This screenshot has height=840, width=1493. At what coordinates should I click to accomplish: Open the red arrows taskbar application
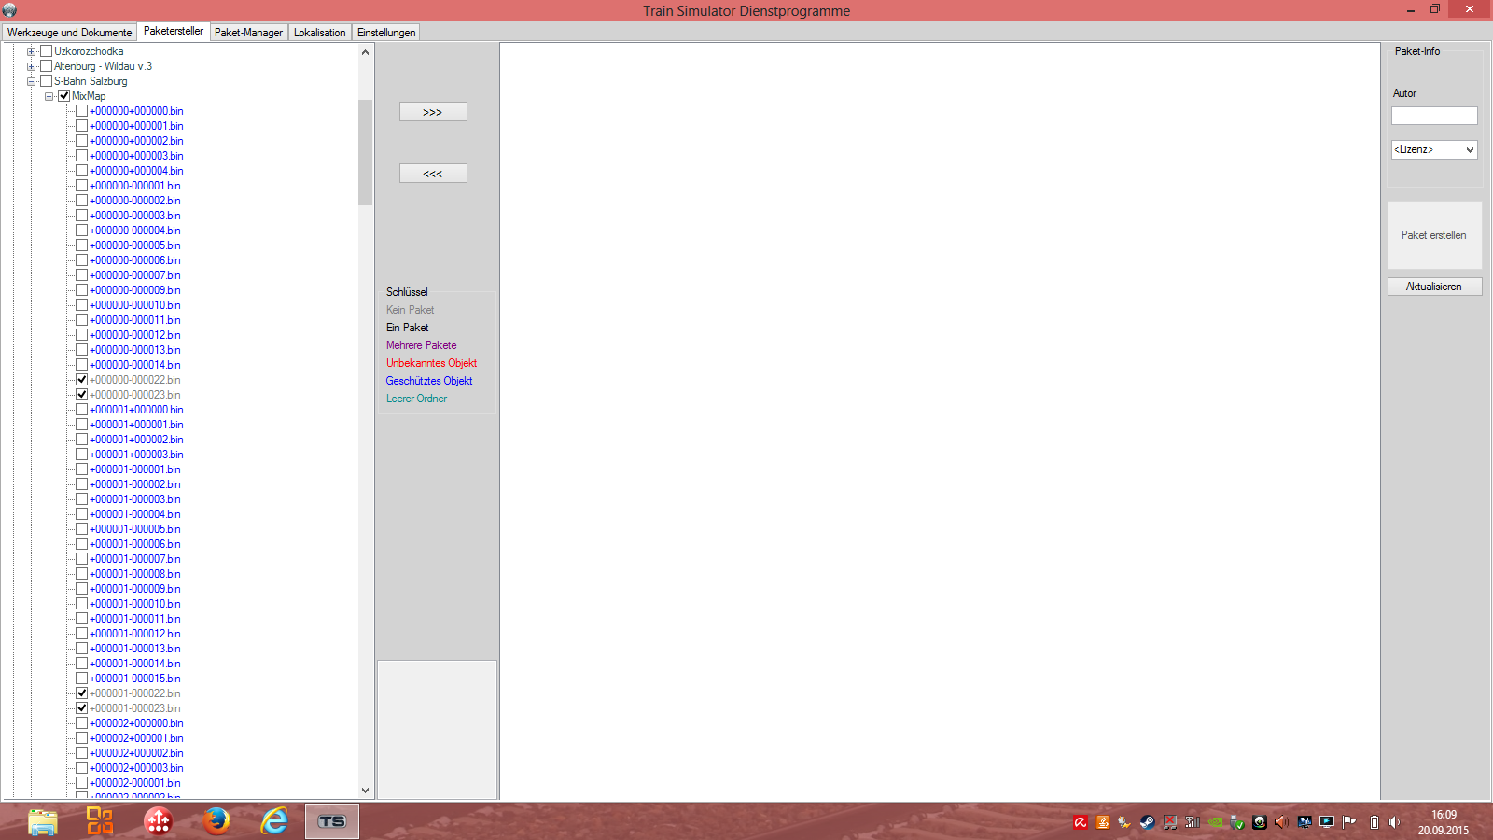159,821
